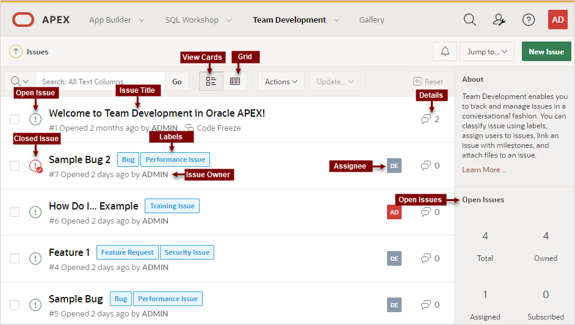Open the administration user-wrench icon

click(x=499, y=20)
